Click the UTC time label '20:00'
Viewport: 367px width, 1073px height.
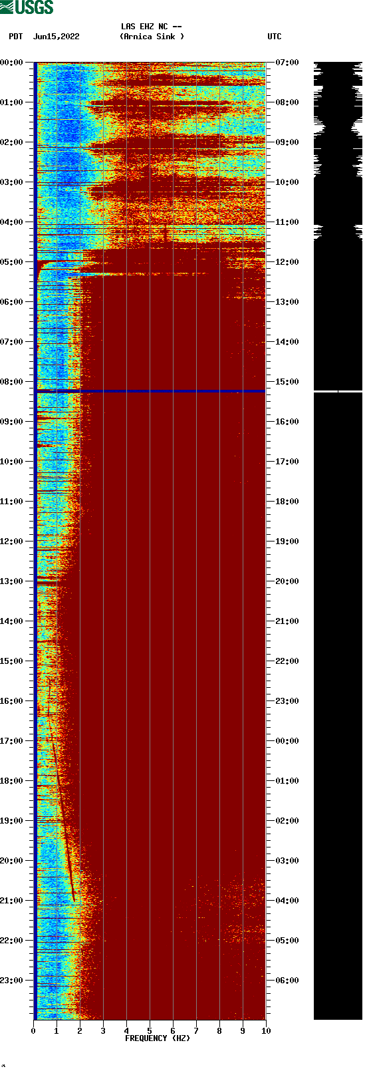pyautogui.click(x=287, y=581)
